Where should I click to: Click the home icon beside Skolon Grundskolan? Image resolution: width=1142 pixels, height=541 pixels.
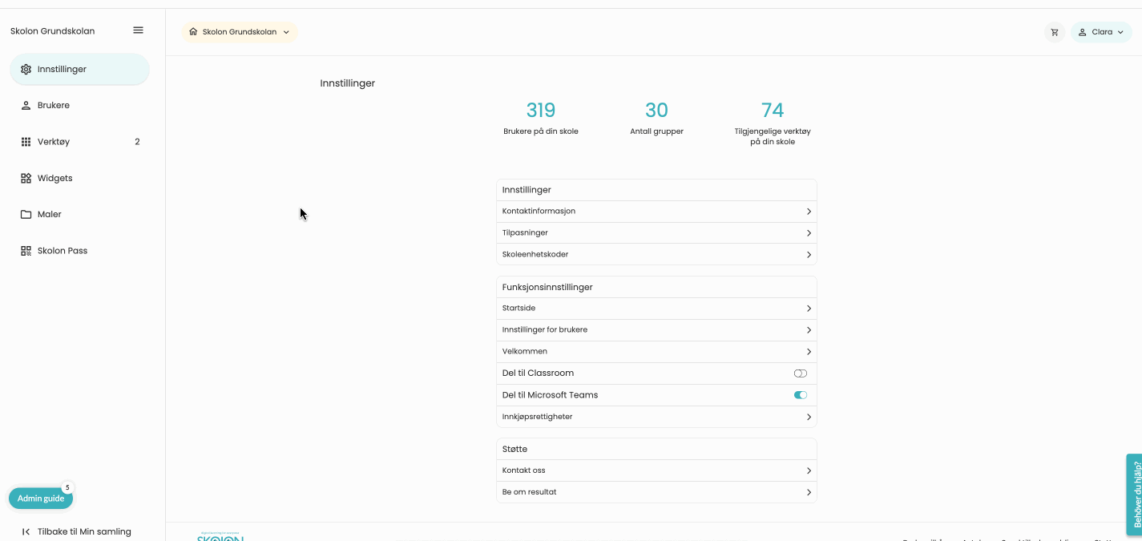193,32
